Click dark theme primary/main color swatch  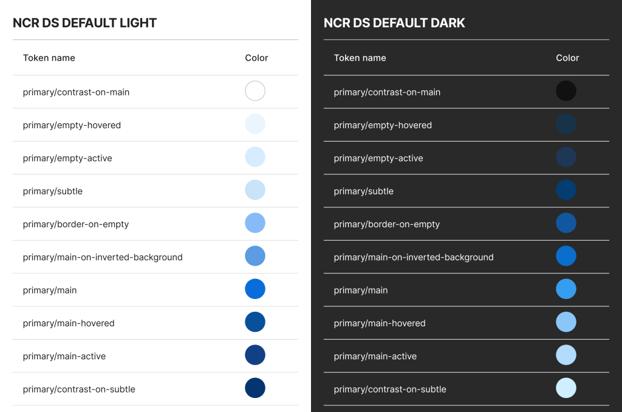pyautogui.click(x=566, y=289)
